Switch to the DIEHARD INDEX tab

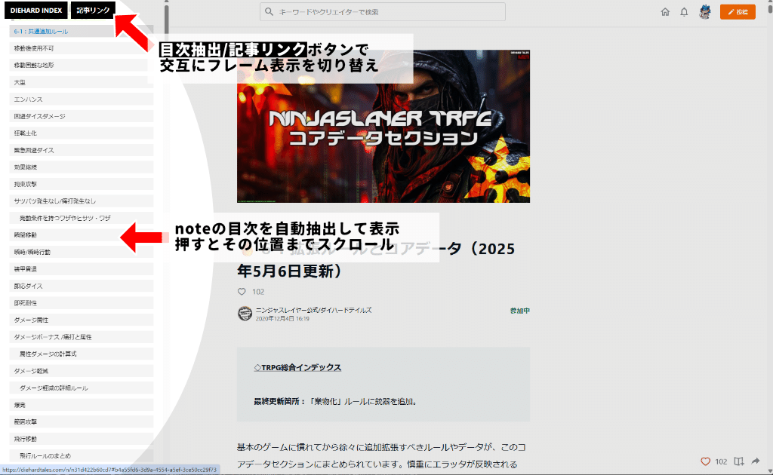[x=35, y=10]
